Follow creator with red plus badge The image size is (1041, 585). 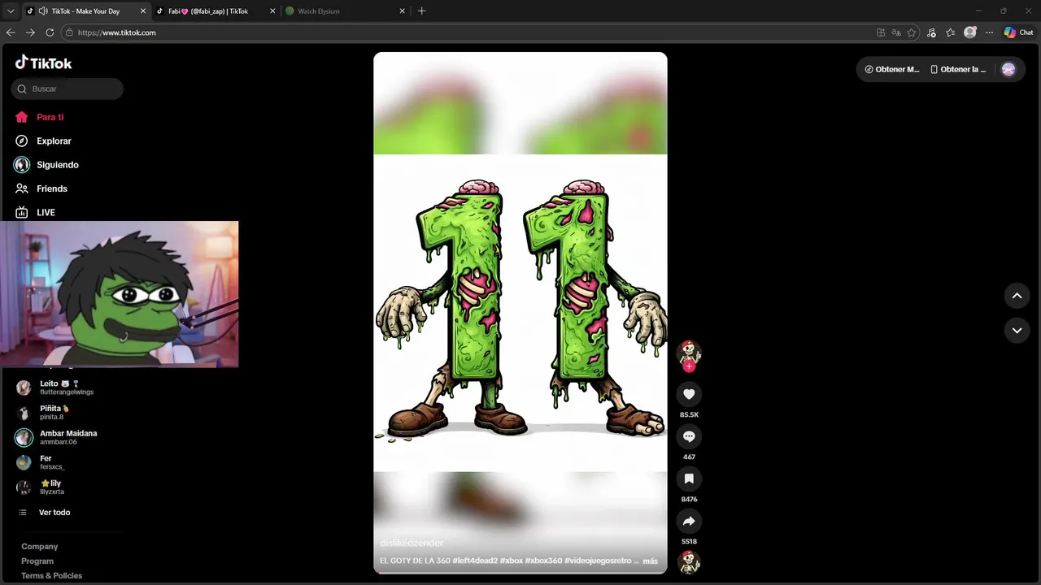point(689,366)
